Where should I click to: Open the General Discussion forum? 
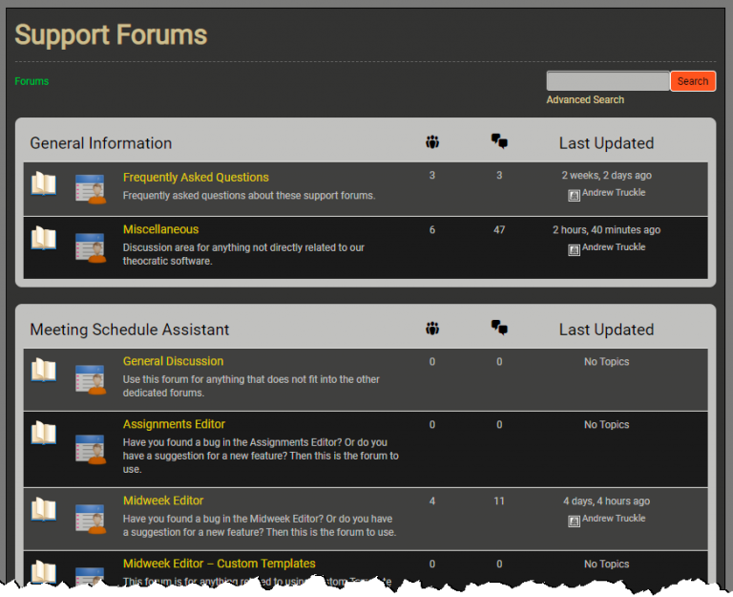pos(173,361)
